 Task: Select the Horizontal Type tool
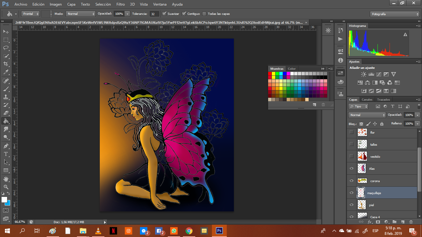(6, 154)
